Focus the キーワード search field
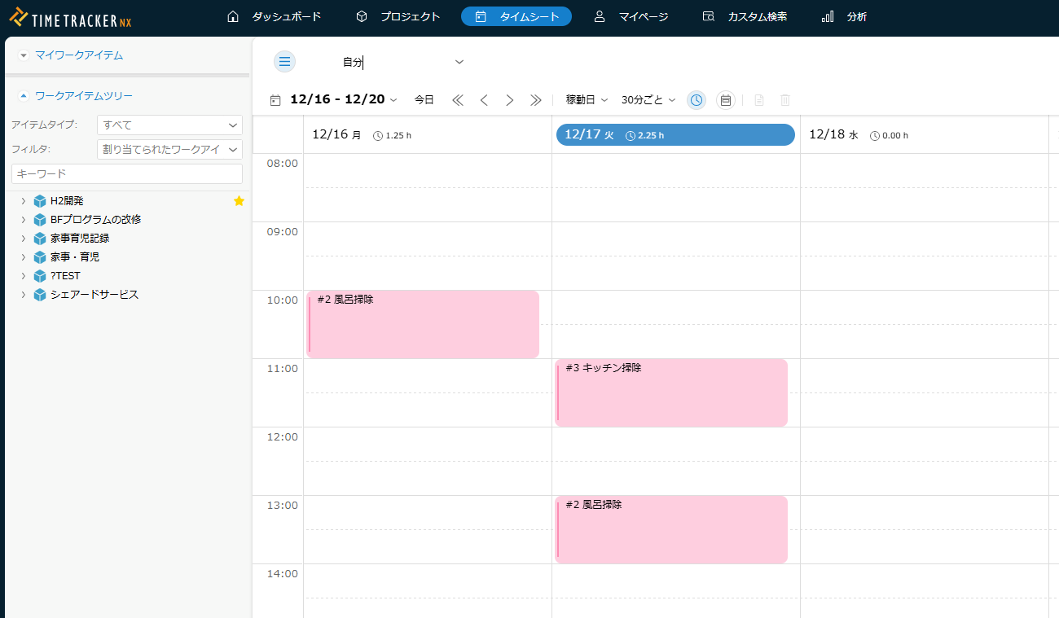Image resolution: width=1059 pixels, height=618 pixels. point(127,174)
